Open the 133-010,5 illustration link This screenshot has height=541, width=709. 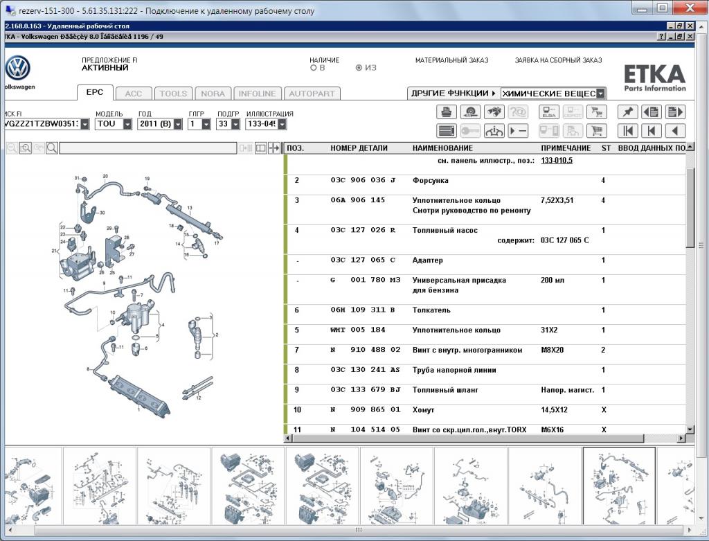click(557, 161)
